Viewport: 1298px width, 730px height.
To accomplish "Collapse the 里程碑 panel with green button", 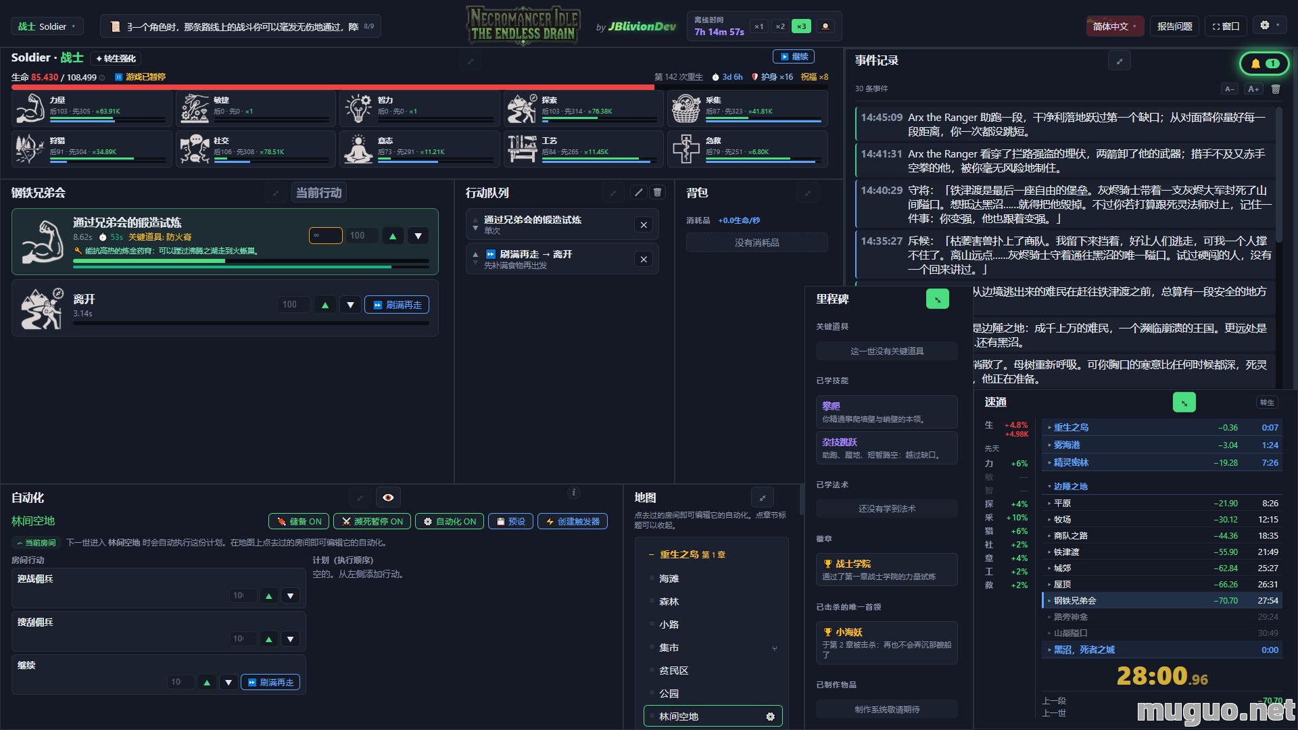I will tap(938, 299).
